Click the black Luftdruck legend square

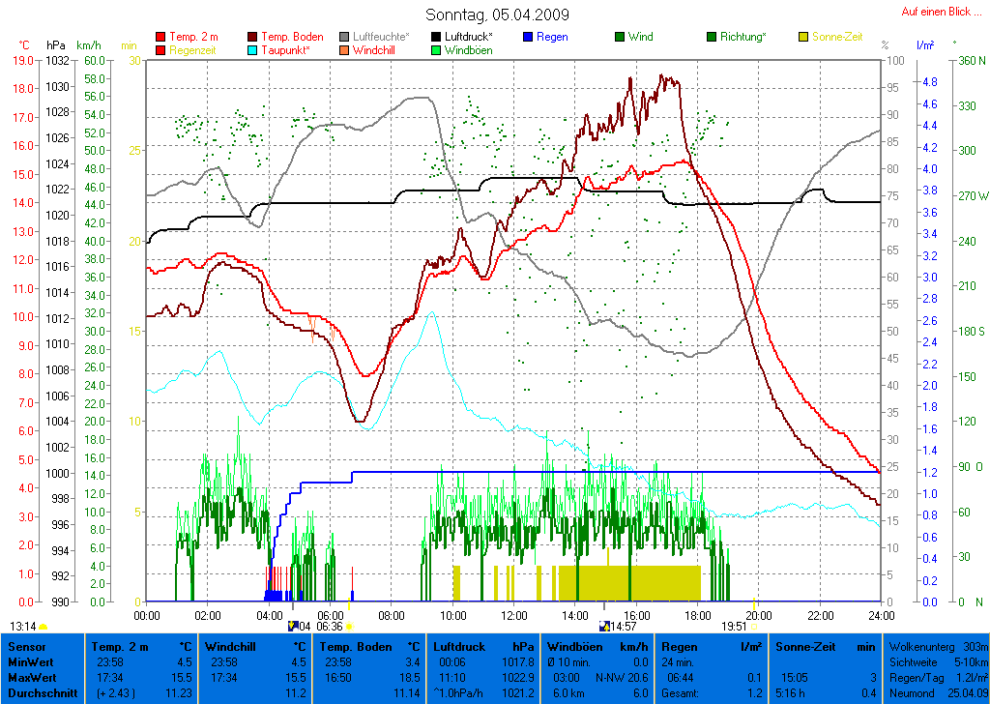(x=437, y=37)
